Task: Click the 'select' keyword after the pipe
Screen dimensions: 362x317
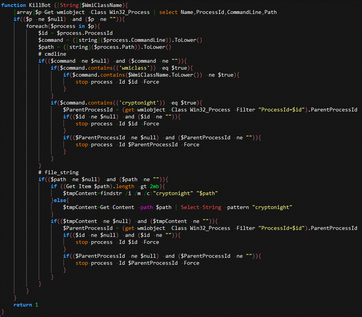Action: point(168,12)
